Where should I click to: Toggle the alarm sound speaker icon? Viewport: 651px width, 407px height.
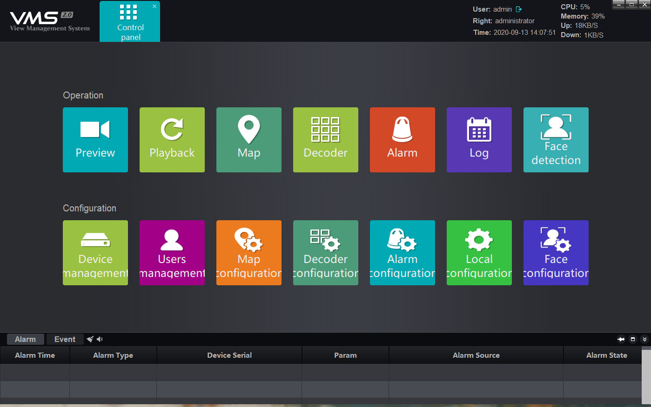pos(100,339)
